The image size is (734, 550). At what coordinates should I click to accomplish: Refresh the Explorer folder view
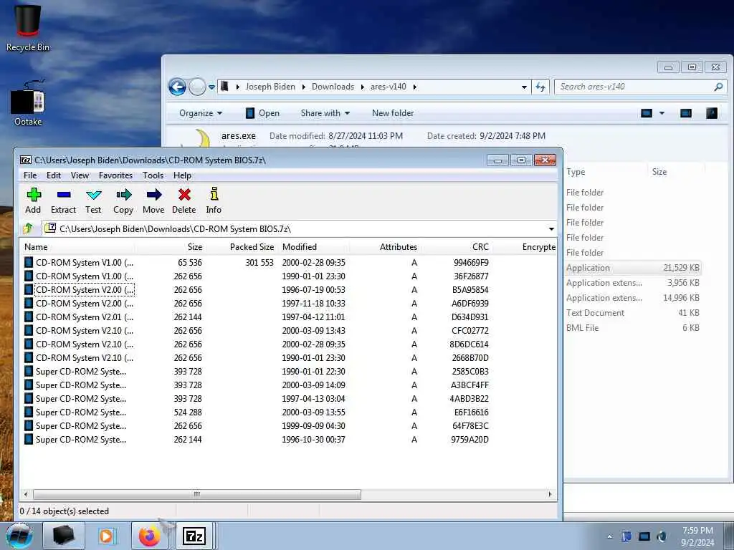pos(540,87)
